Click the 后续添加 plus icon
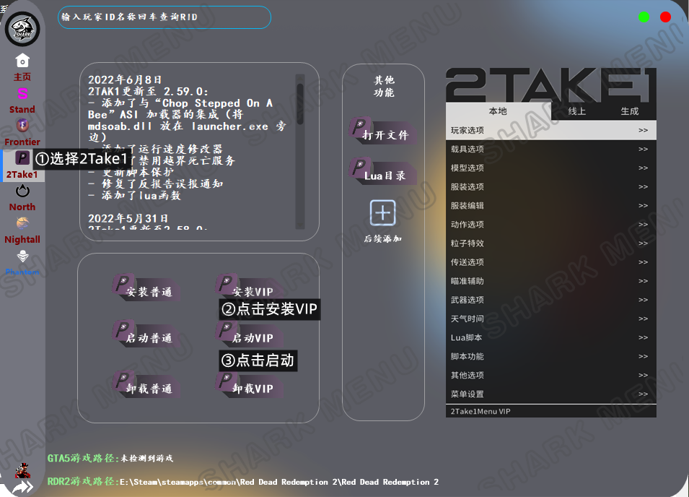Screen dimensions: 689x497 pyautogui.click(x=382, y=213)
